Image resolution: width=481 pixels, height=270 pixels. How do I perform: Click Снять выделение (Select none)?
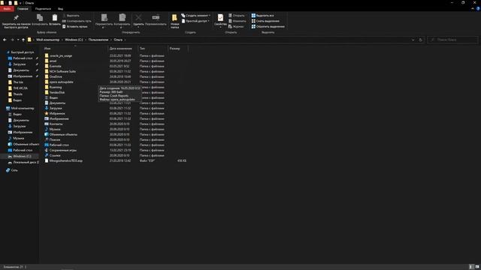coord(265,21)
